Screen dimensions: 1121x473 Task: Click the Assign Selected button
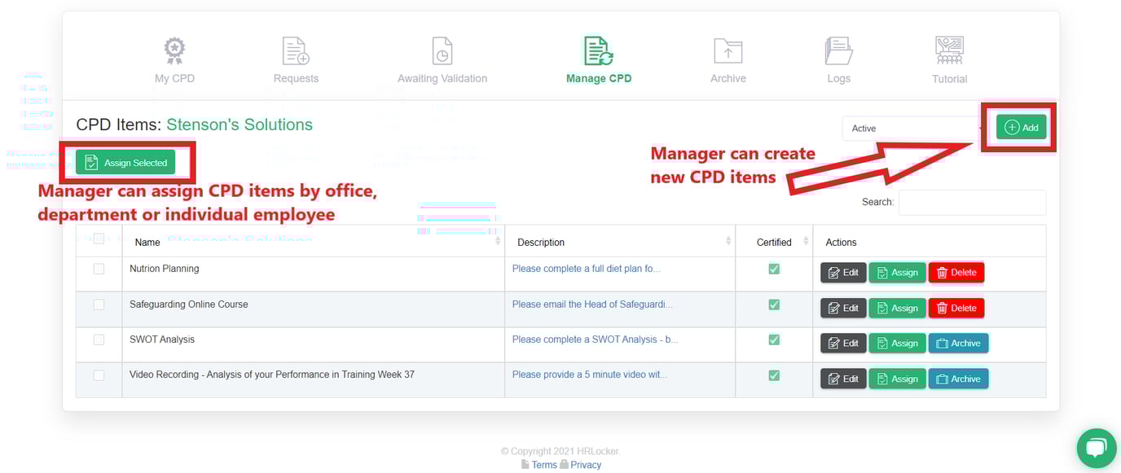coord(126,163)
